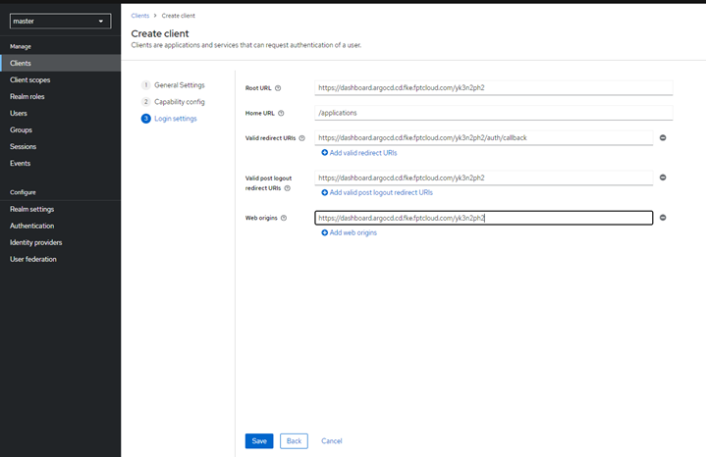Add valid post logout redirect URIs
Screen dimensions: 706x457
click(x=377, y=193)
